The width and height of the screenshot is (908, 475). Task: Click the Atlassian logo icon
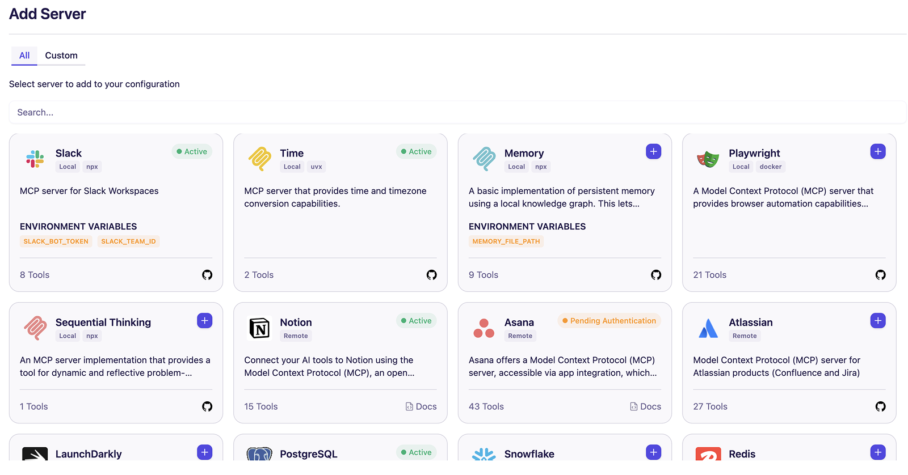(x=708, y=328)
